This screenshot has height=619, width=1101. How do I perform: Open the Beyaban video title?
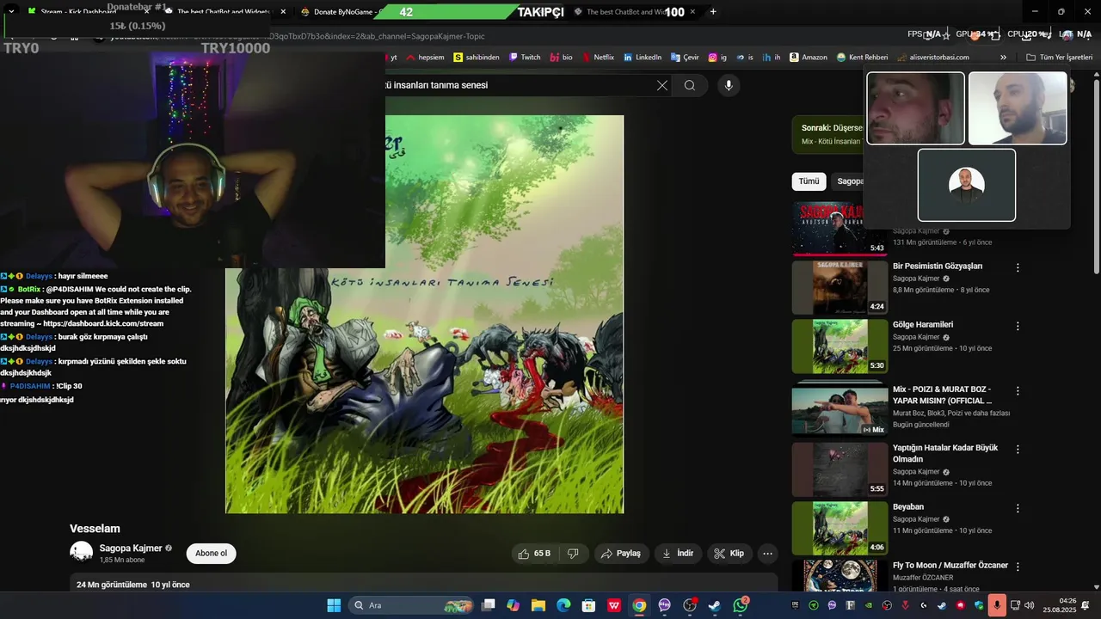(x=908, y=507)
